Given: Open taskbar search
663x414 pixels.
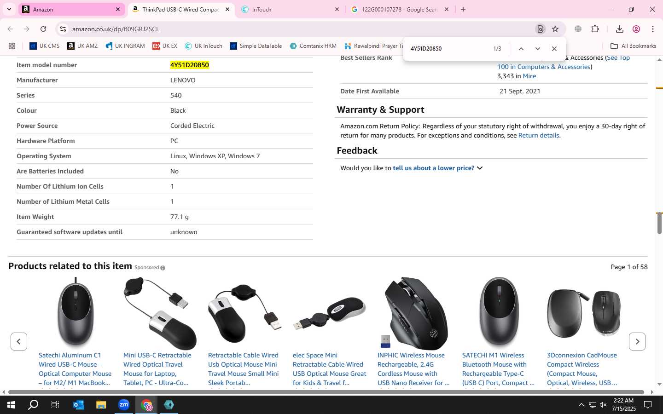Looking at the screenshot, I should pyautogui.click(x=33, y=405).
